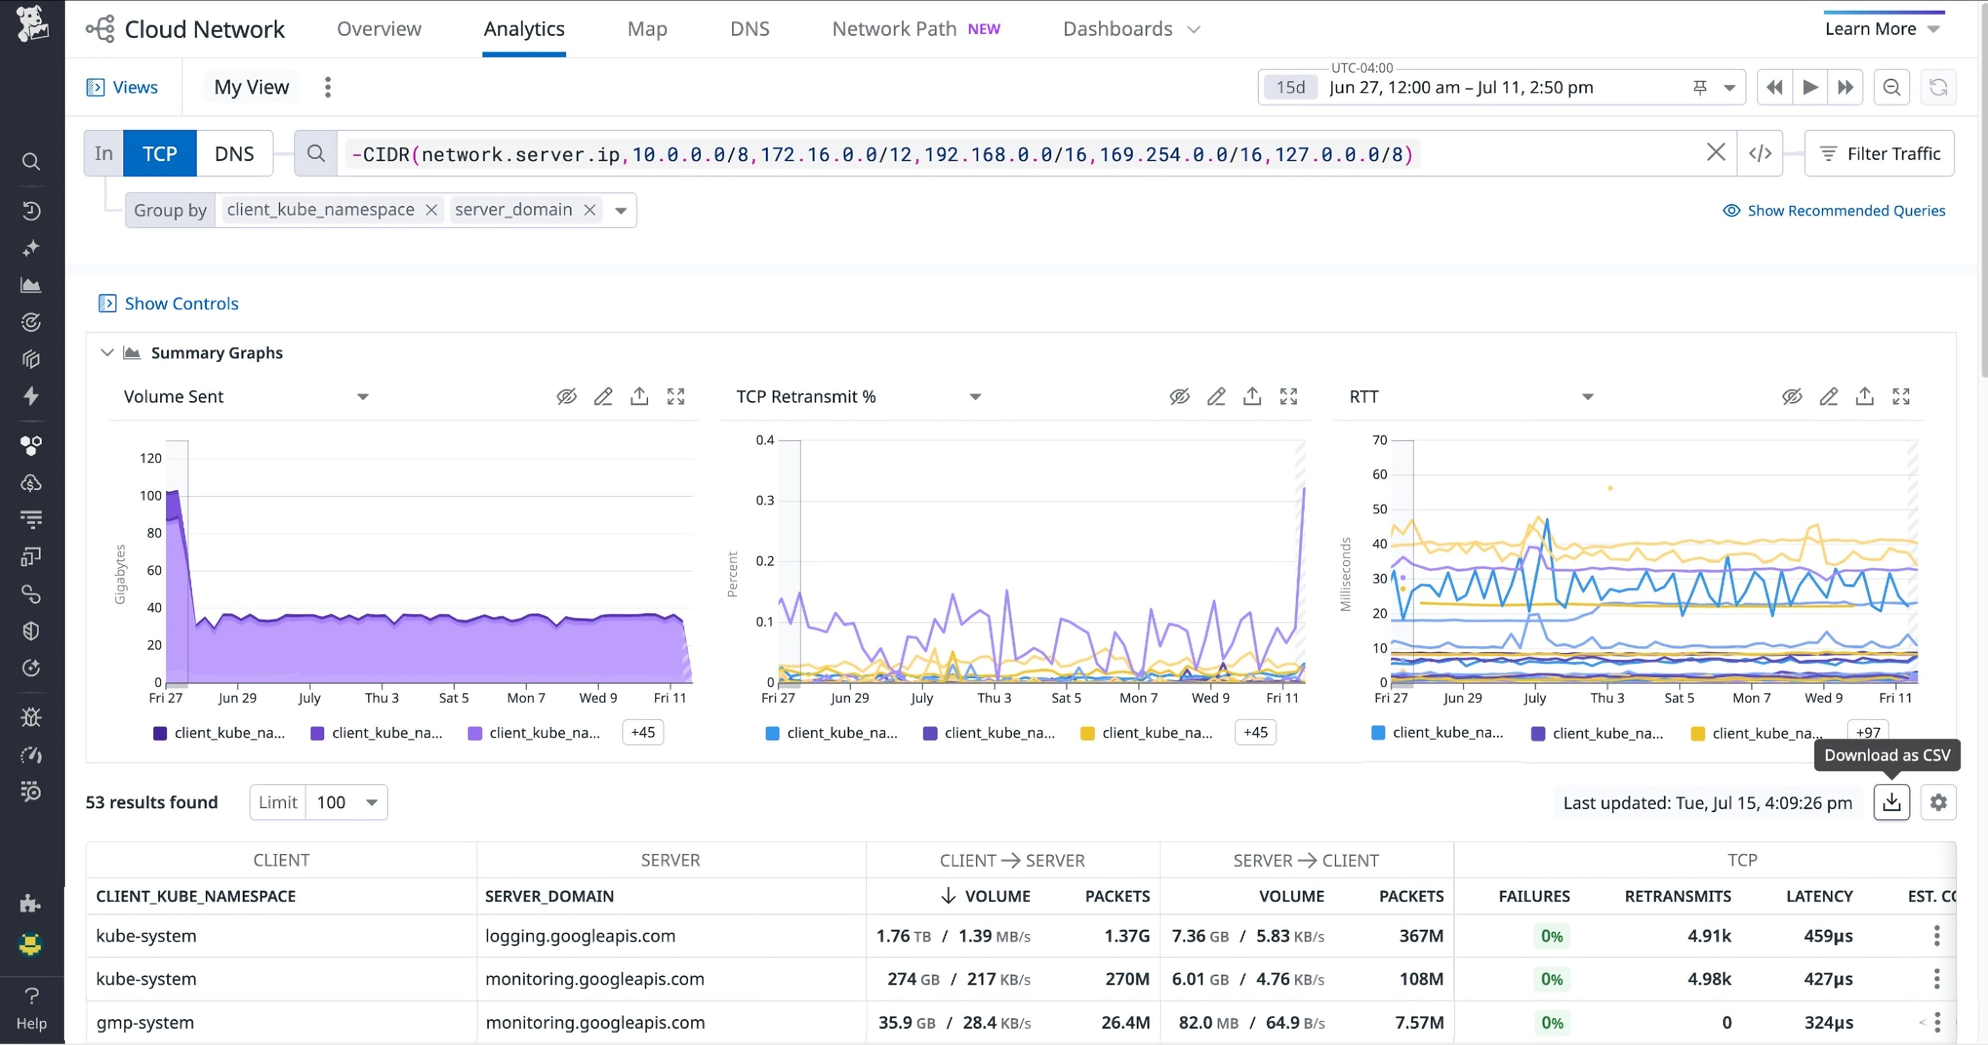Open the code view icon next to query bar
The image size is (1988, 1045).
pyautogui.click(x=1760, y=153)
